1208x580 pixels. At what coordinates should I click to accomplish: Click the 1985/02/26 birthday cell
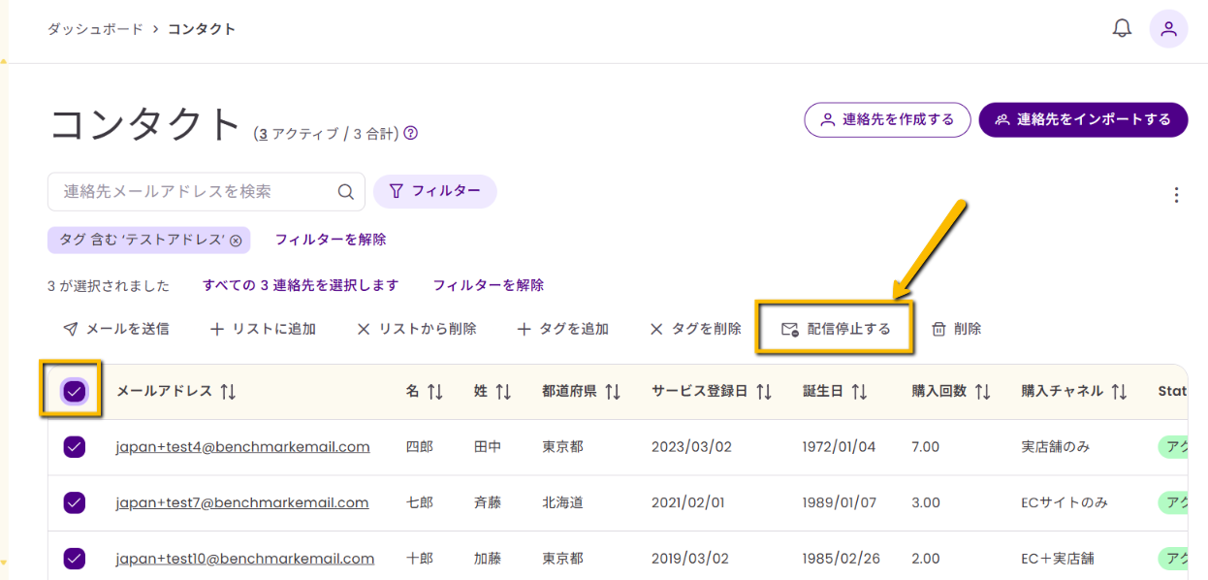(x=841, y=559)
